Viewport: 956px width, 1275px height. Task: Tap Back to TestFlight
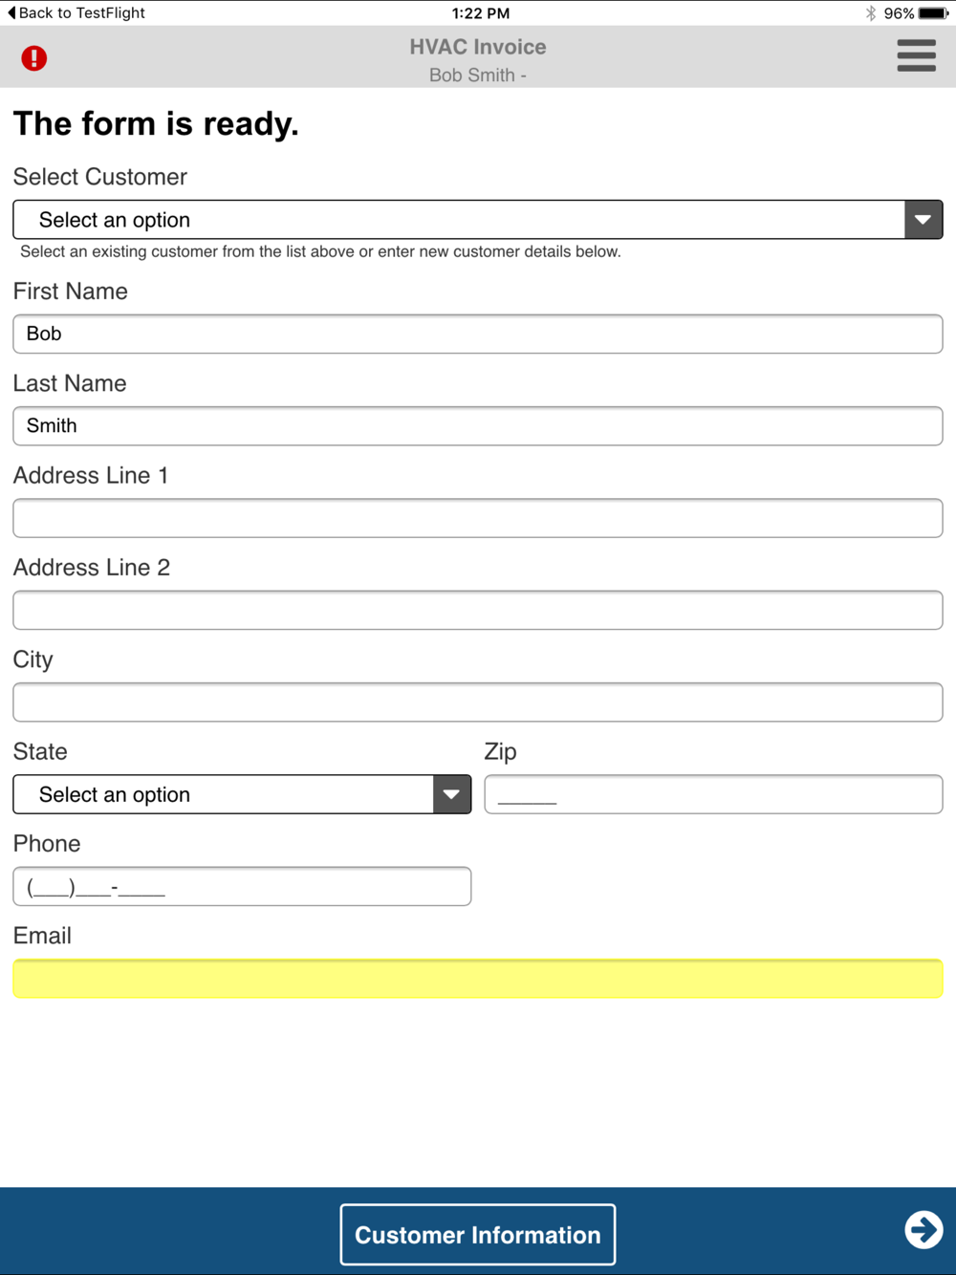click(x=76, y=12)
